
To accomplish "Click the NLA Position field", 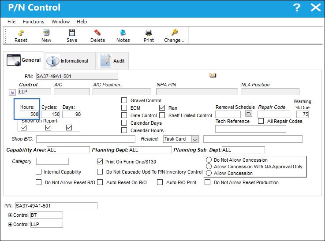I will (x=270, y=92).
